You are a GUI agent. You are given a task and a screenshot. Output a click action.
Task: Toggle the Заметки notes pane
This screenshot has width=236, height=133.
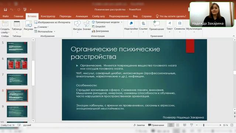[139, 125]
